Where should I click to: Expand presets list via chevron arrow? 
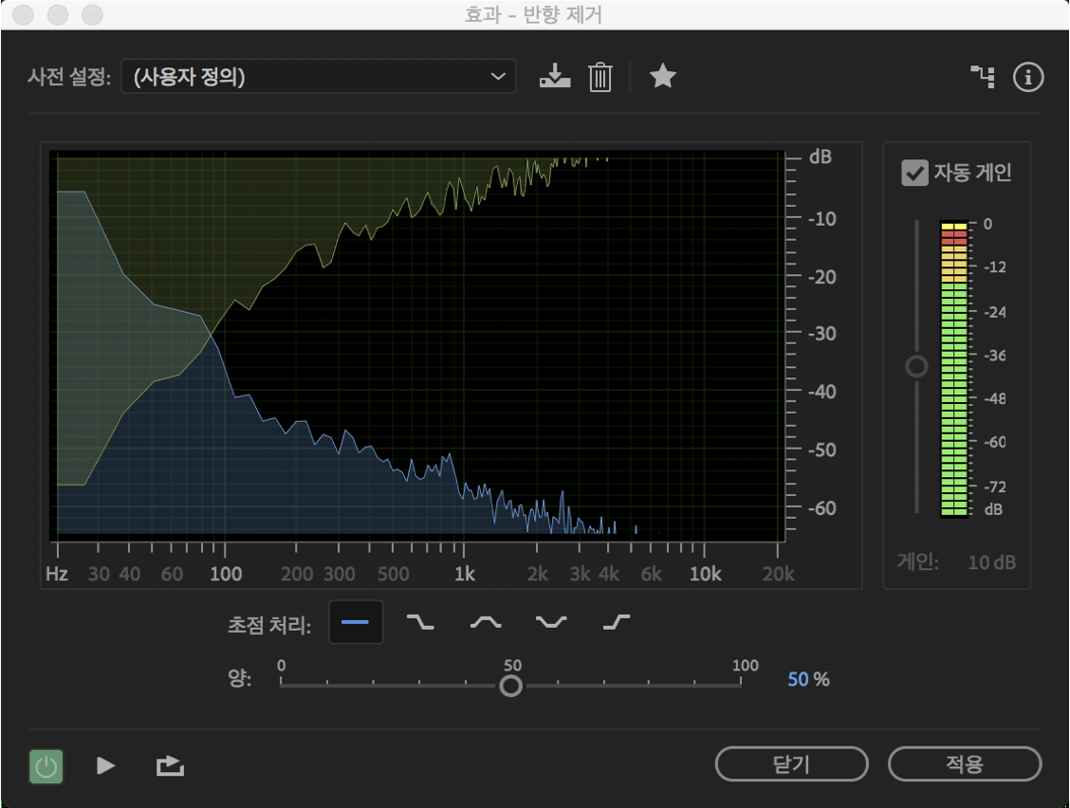tap(498, 77)
